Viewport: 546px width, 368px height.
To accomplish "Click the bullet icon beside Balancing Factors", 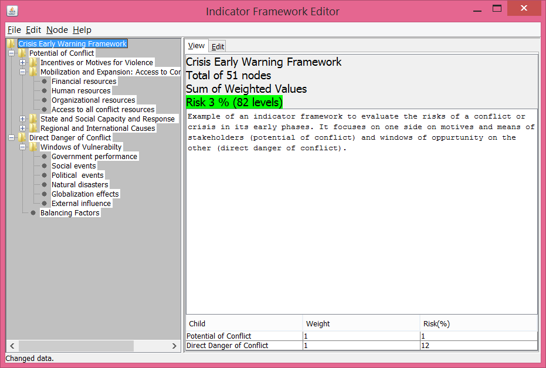I will click(x=33, y=213).
